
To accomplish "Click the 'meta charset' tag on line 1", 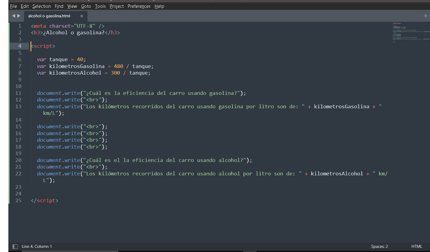I will (67, 26).
